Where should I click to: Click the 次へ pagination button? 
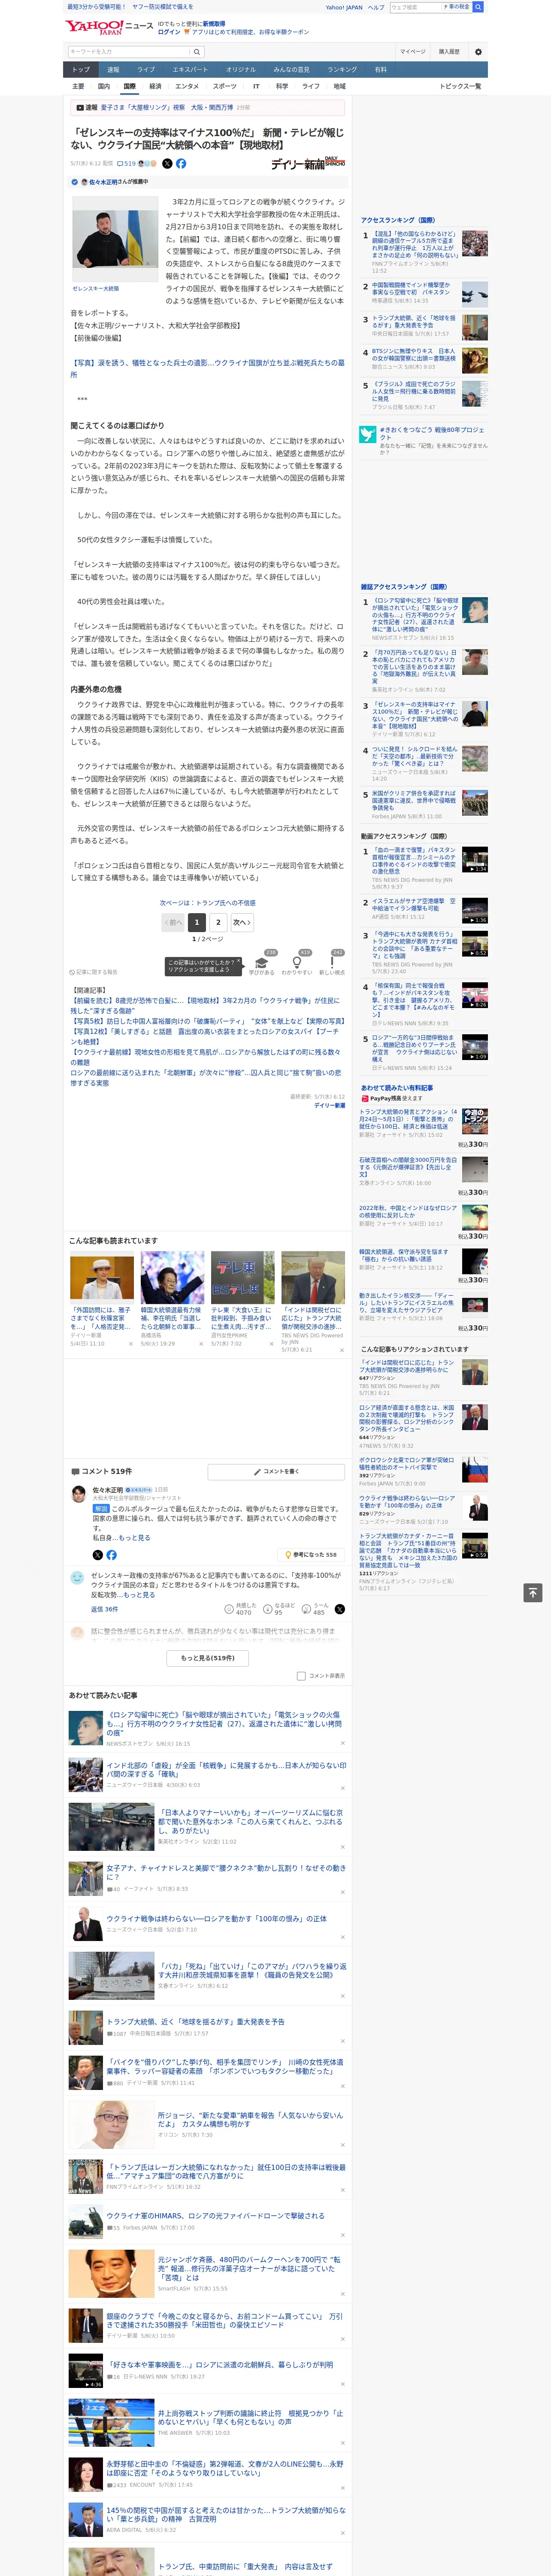click(242, 922)
